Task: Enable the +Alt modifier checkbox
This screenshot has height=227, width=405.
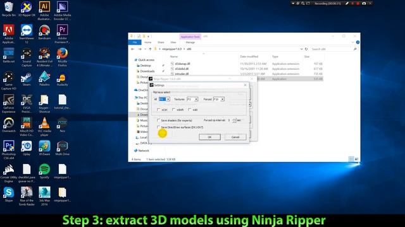Action: [190, 110]
